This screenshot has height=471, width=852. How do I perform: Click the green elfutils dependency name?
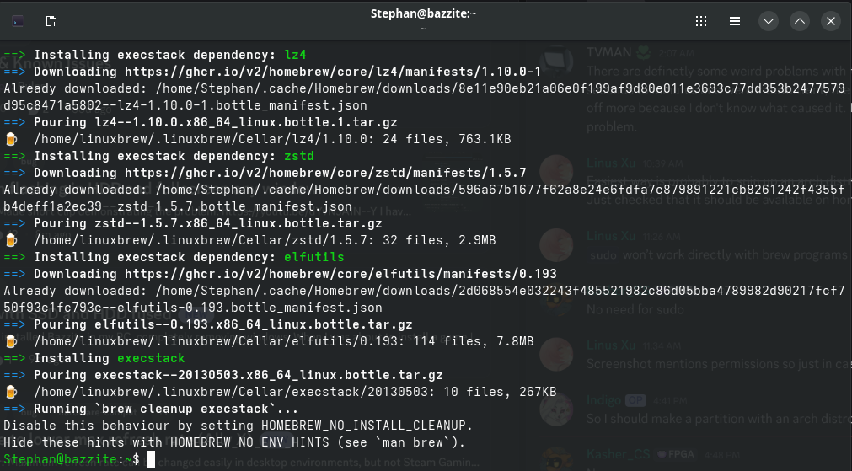(x=314, y=257)
